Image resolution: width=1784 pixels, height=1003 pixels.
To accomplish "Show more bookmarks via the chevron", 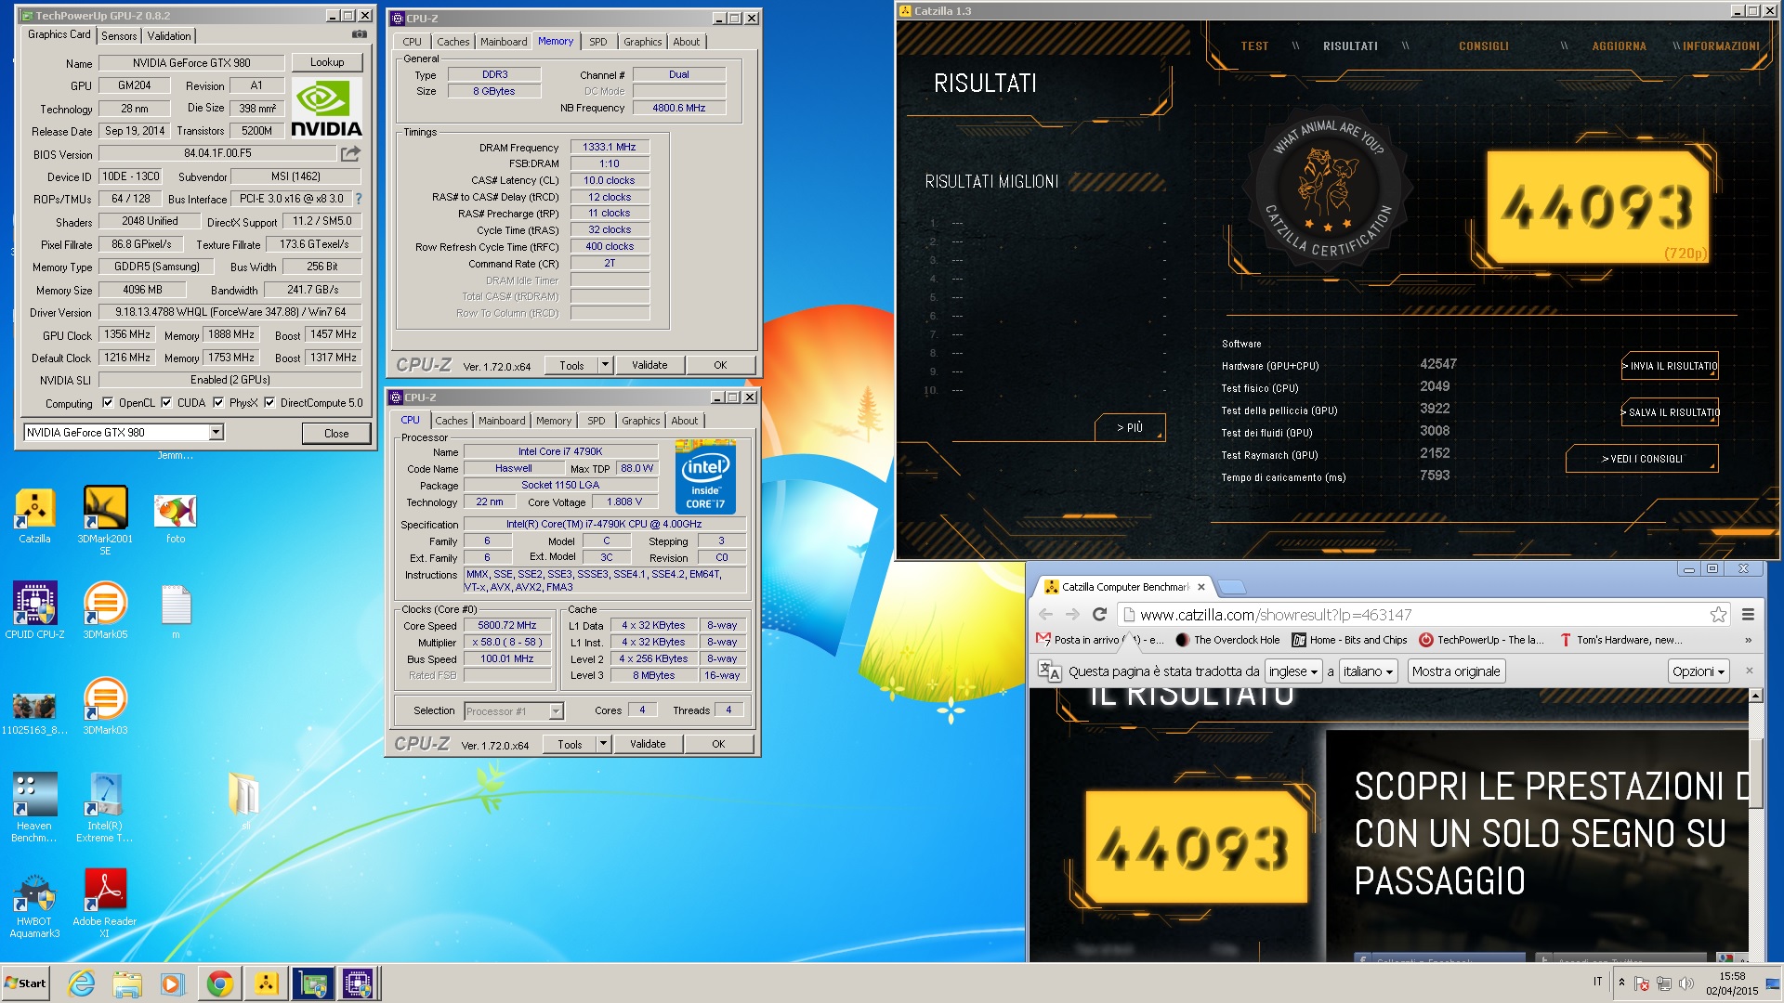I will 1748,640.
